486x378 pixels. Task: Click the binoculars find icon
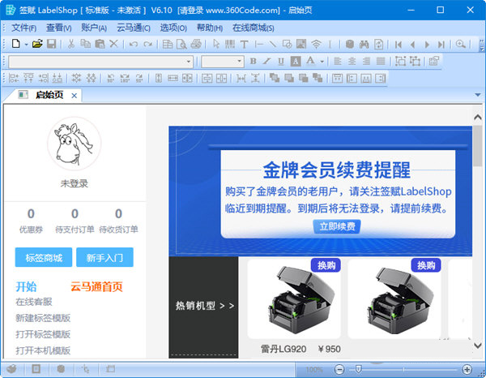click(x=364, y=44)
